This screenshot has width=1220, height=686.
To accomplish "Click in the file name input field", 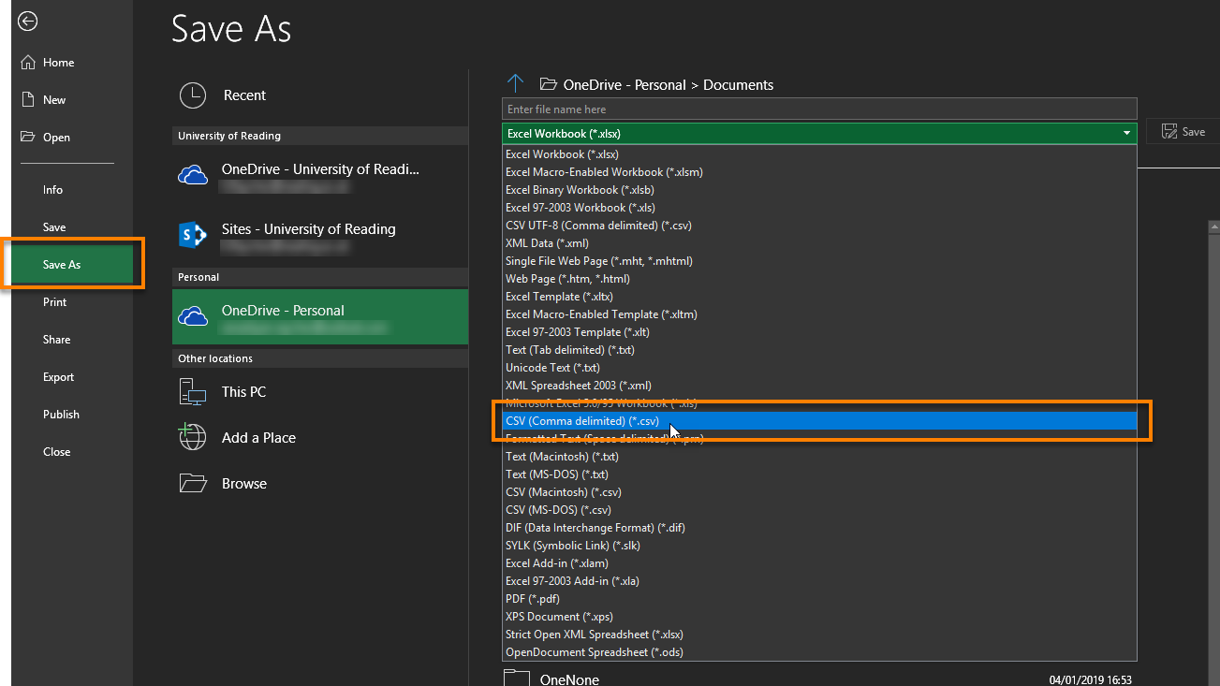I will click(819, 109).
